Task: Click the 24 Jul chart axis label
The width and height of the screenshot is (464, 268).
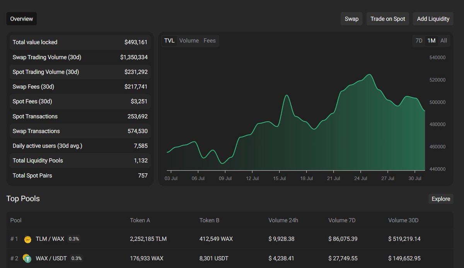Action: pos(360,179)
